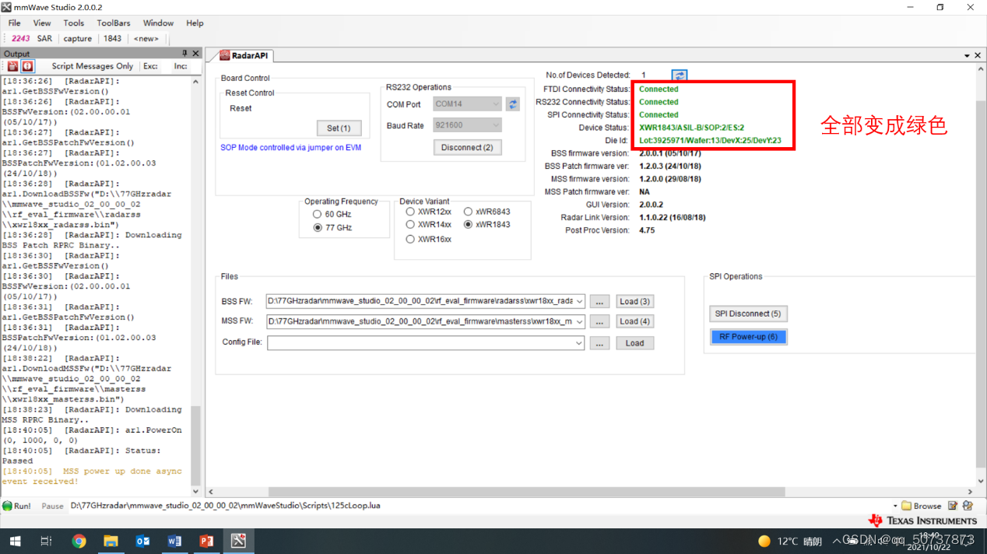Expand the MSS FW path dropdown
Screen dimensions: 987x554
click(579, 321)
